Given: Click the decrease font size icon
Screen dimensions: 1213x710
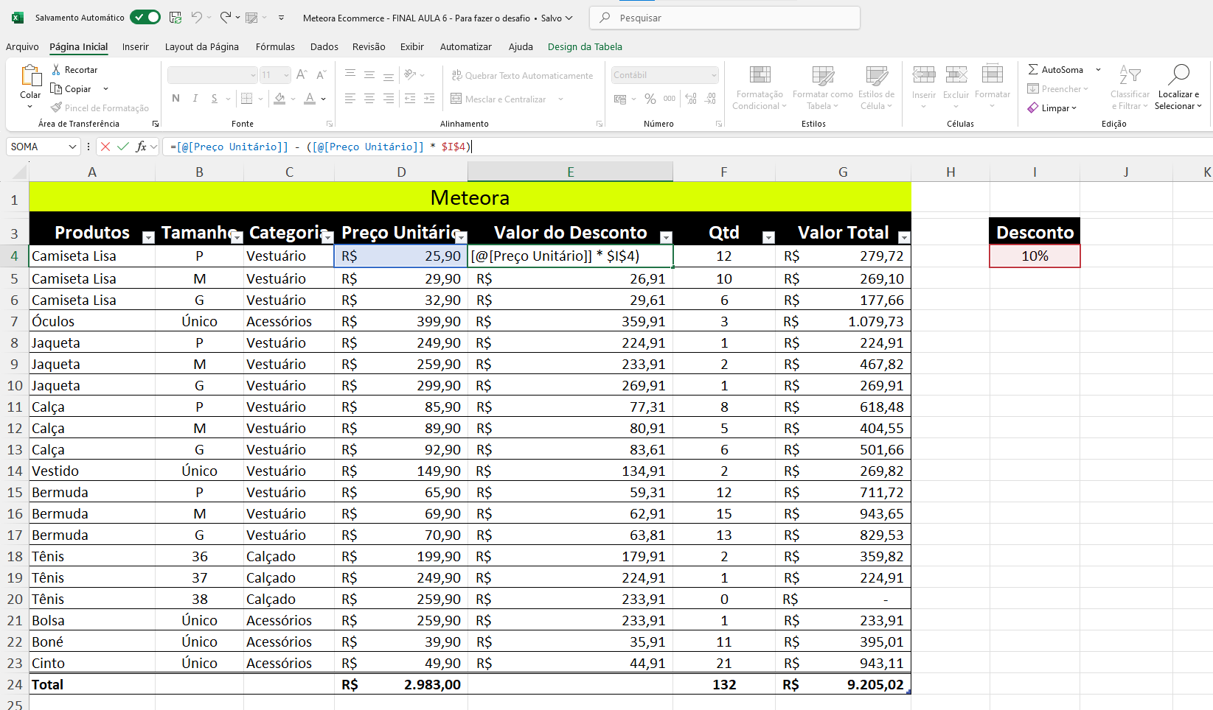Looking at the screenshot, I should tap(321, 74).
